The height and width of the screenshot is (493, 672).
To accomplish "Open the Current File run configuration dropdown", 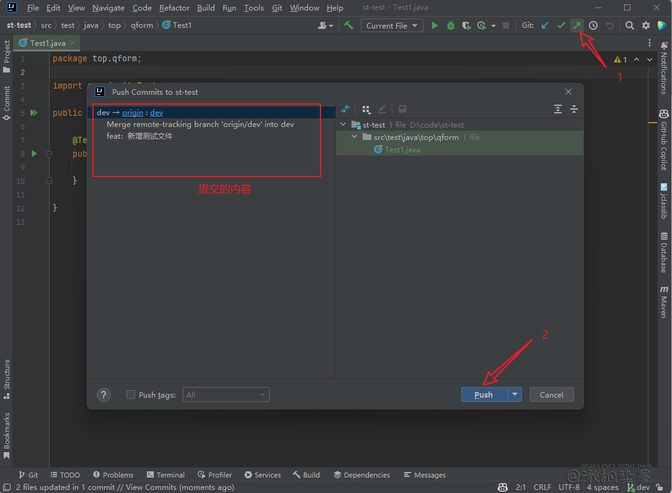I will tap(392, 25).
